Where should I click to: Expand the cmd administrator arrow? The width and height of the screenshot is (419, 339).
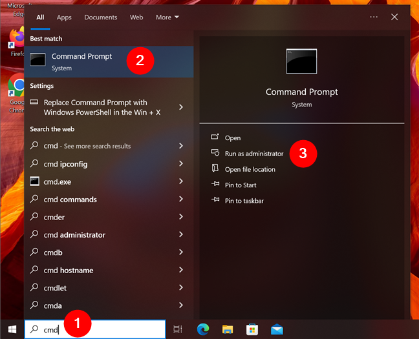coord(181,234)
